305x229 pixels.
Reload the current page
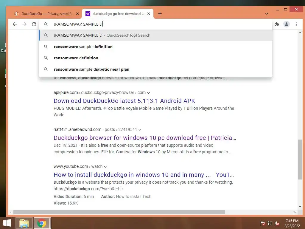[34, 24]
